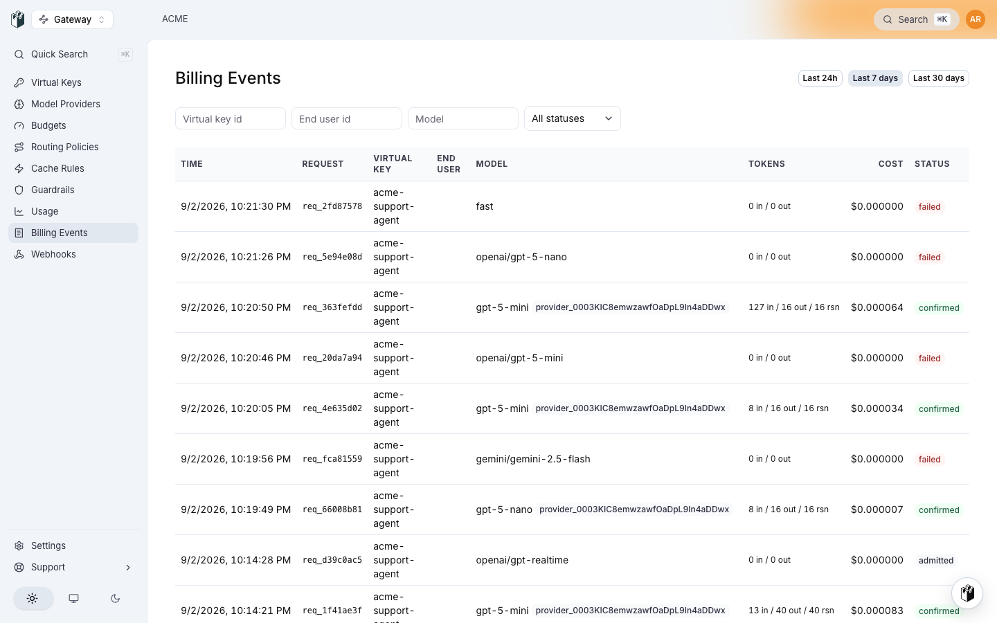Click the gemini/gemini-2.5-flash model cell
The image size is (997, 623).
point(533,459)
